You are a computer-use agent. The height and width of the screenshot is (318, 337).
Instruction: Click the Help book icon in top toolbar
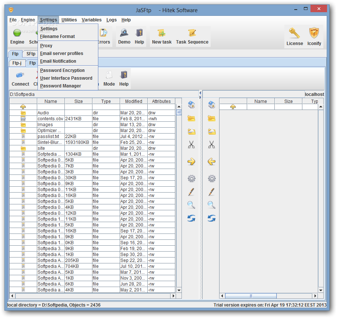[139, 33]
